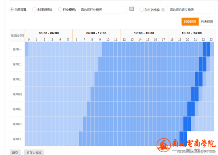Click the question mark help icon after 自定义模板

point(163,10)
